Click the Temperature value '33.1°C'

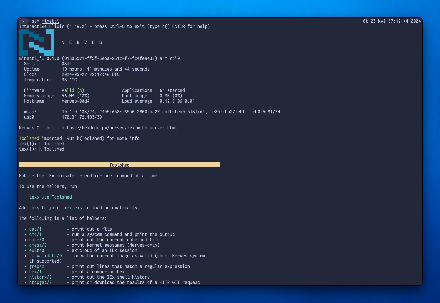click(69, 80)
